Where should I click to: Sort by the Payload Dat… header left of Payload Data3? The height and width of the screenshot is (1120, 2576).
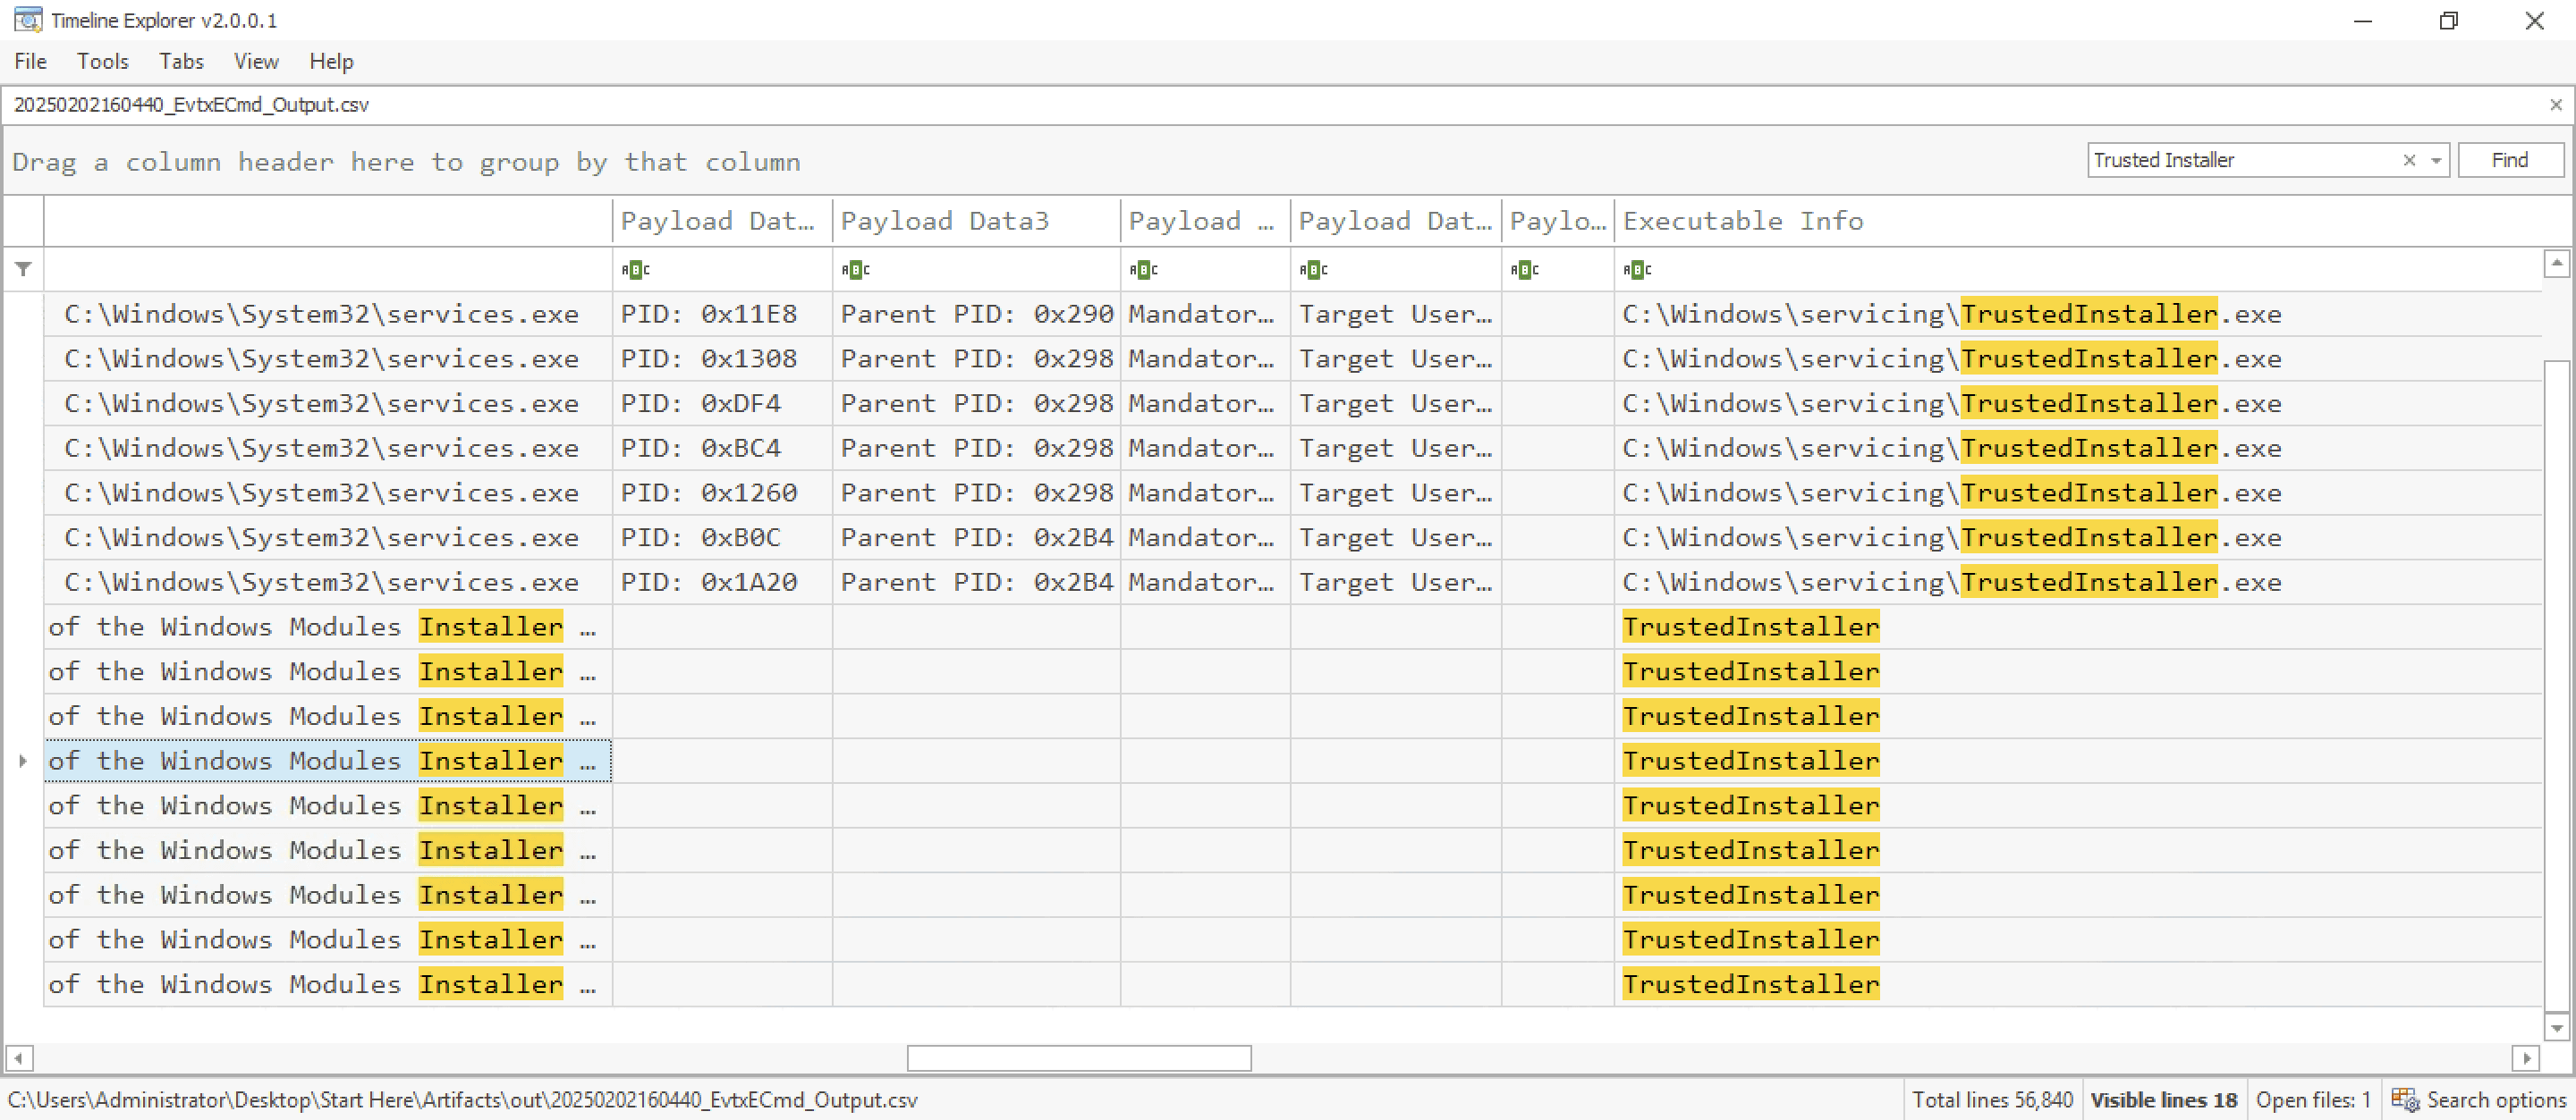[722, 221]
